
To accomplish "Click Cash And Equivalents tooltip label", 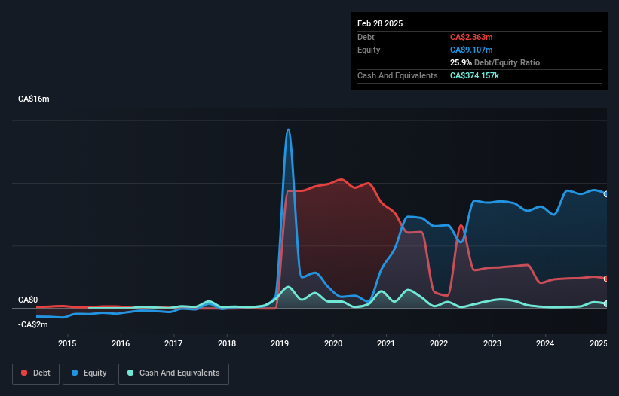I will 397,75.
